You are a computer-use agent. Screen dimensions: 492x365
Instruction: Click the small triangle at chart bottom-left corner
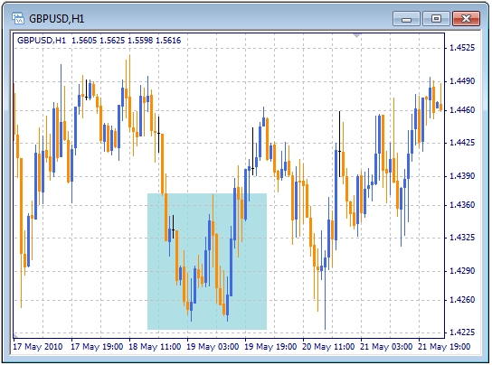(15, 335)
